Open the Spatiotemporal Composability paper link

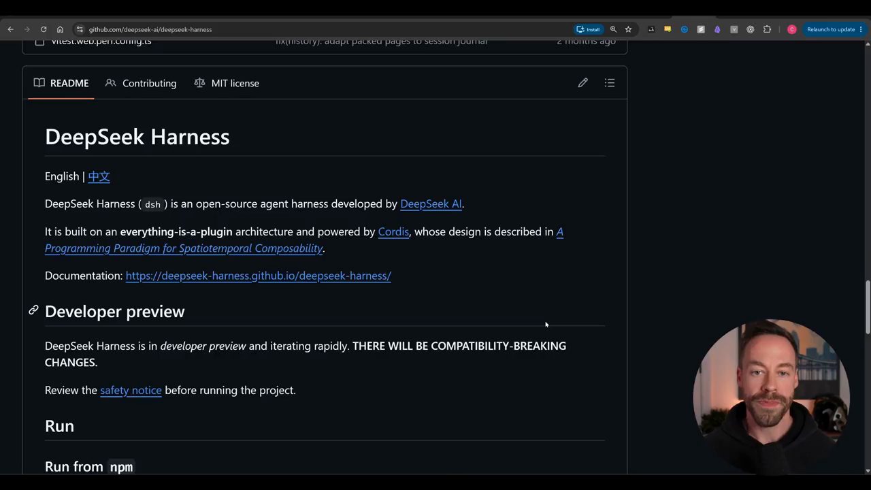point(184,248)
